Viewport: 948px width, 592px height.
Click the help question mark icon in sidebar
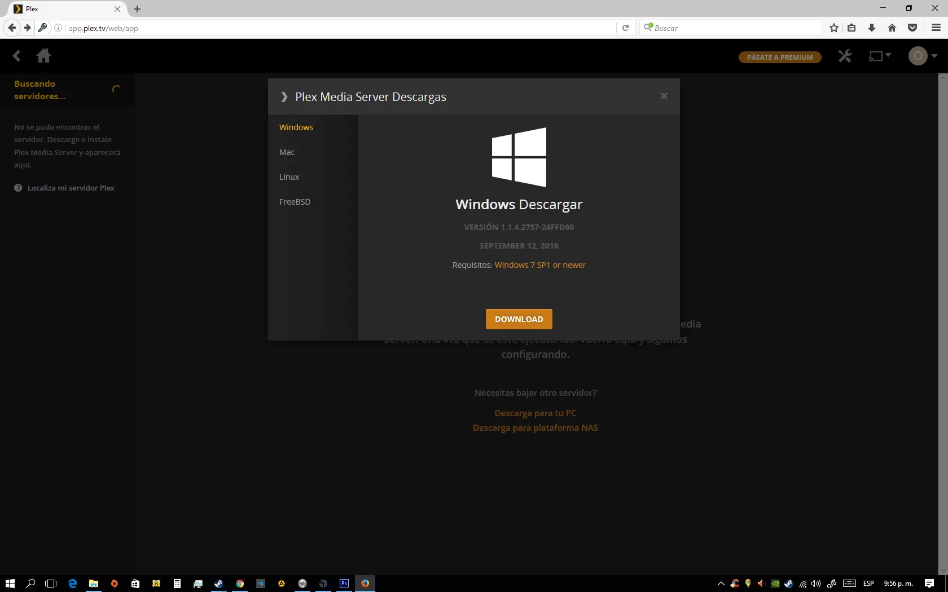(18, 188)
